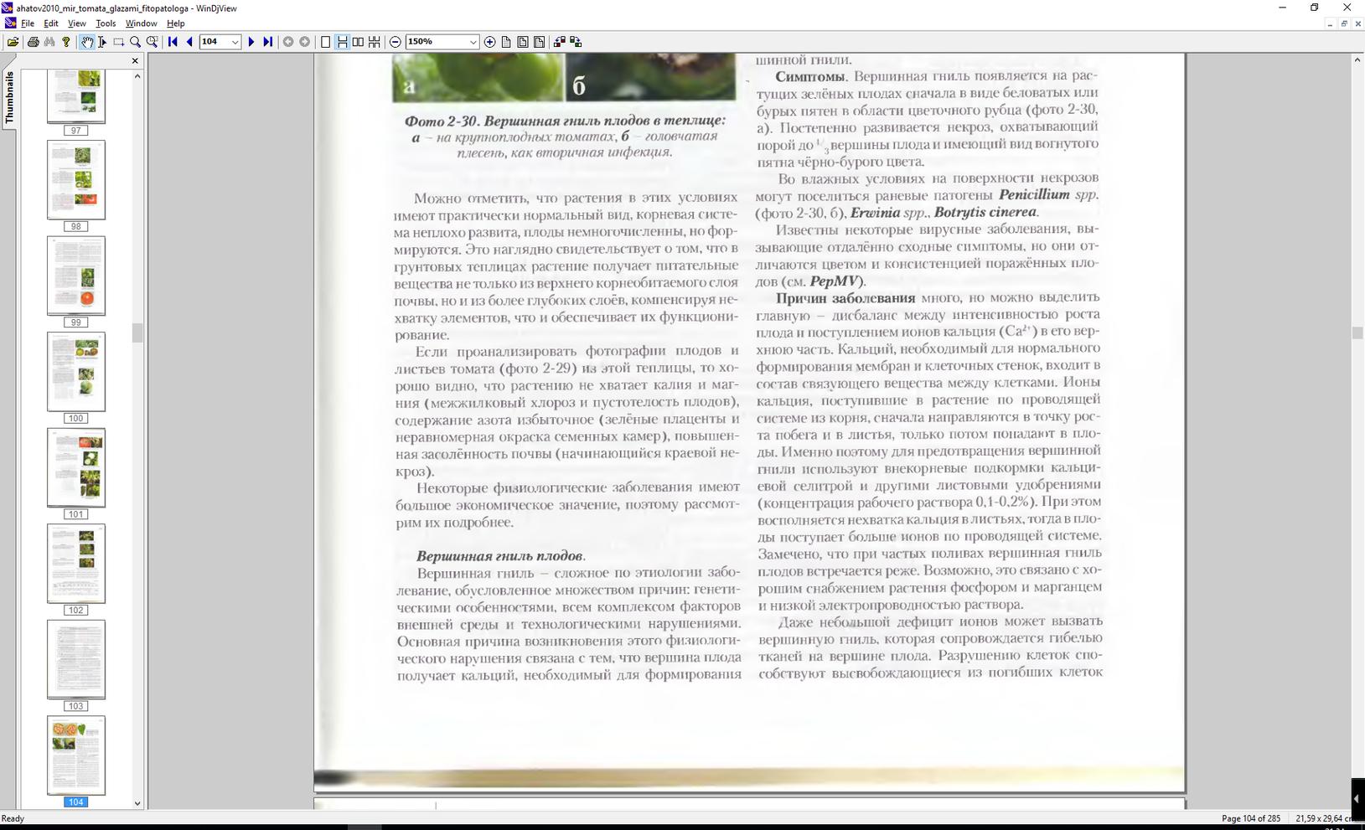Expand the 150% zoom dropdown

pos(473,42)
